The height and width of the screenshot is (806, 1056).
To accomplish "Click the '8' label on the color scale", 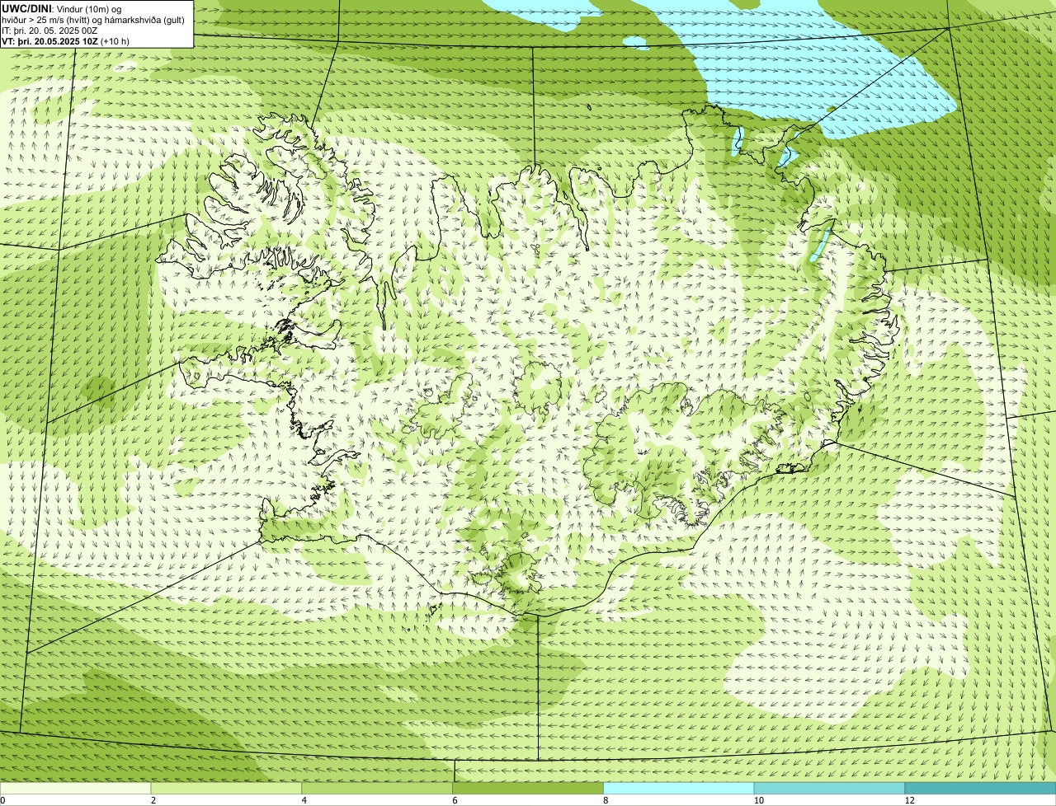I will [x=606, y=800].
